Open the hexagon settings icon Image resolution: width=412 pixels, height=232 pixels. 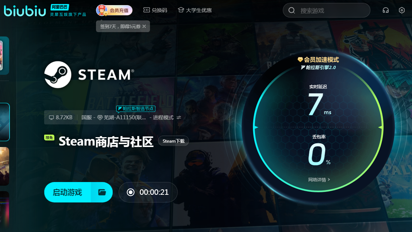tap(401, 10)
